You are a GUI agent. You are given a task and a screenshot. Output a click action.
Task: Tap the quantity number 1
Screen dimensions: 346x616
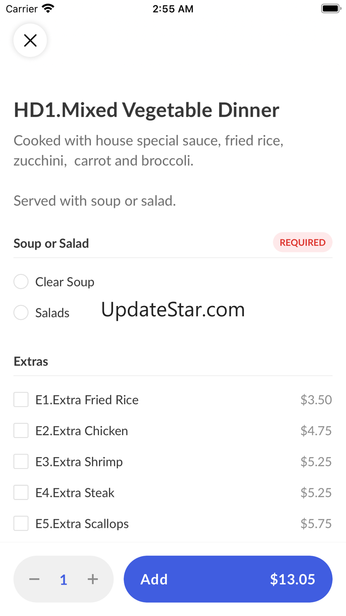click(x=63, y=580)
